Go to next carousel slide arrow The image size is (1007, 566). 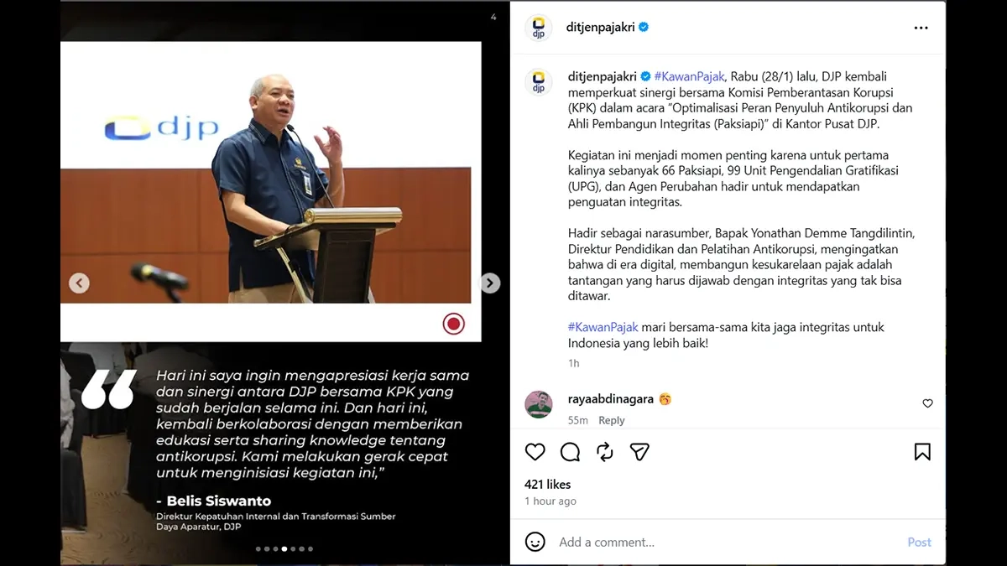[490, 283]
